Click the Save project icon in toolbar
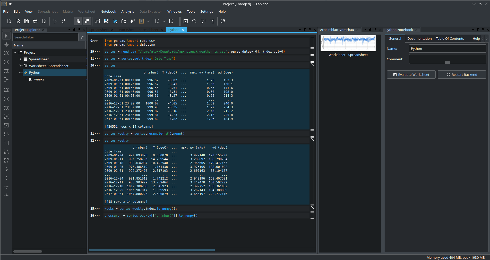490x260 pixels. point(27,21)
